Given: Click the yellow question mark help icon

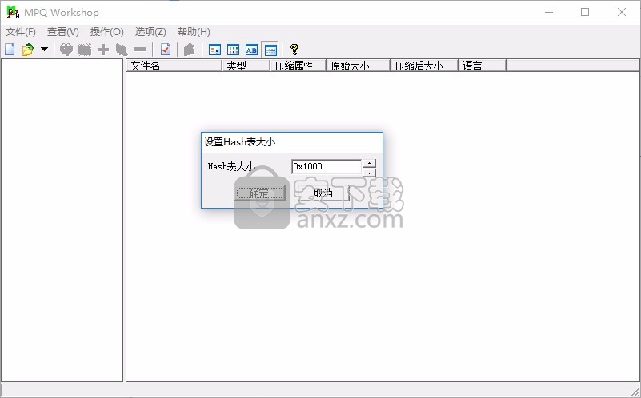Looking at the screenshot, I should pos(294,50).
